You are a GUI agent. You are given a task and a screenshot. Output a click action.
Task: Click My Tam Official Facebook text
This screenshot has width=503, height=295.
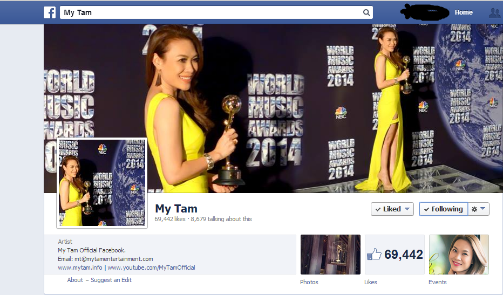92,250
